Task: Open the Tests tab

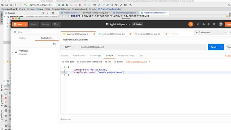Action: 141,56
